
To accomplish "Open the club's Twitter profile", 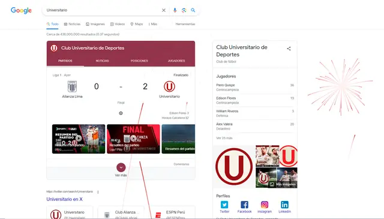I will (x=224, y=207).
